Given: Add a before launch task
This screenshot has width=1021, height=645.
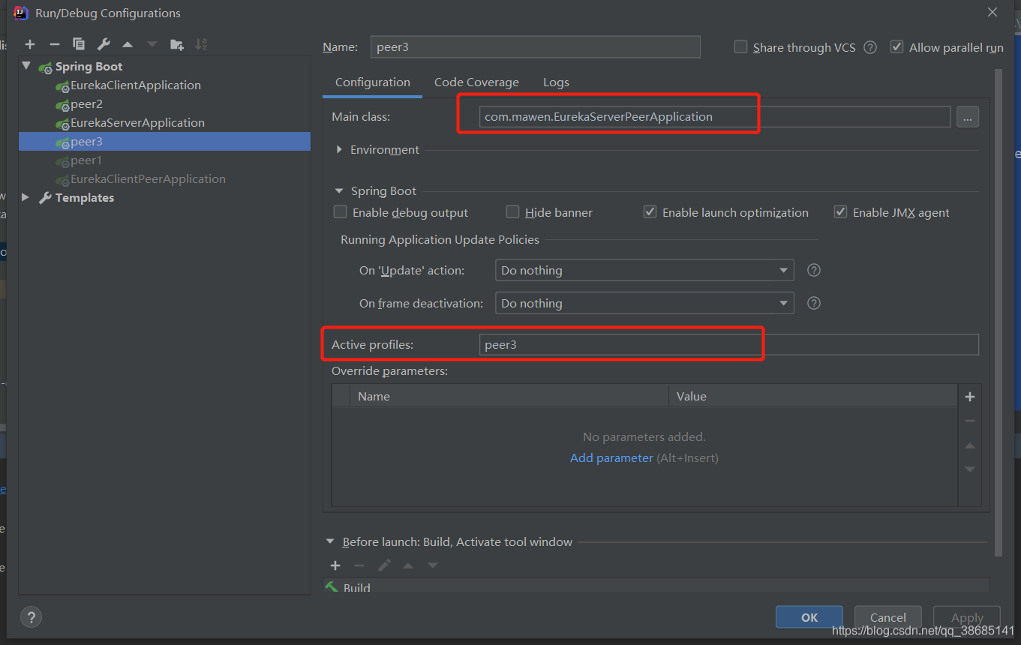Looking at the screenshot, I should pos(335,565).
